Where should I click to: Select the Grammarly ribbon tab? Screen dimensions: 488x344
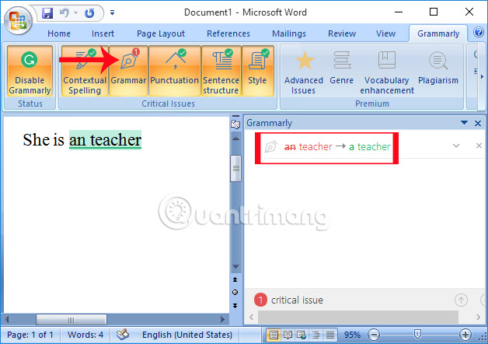click(x=438, y=33)
